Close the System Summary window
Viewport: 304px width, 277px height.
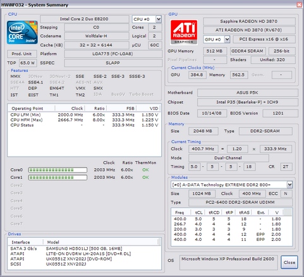[x=300, y=4]
